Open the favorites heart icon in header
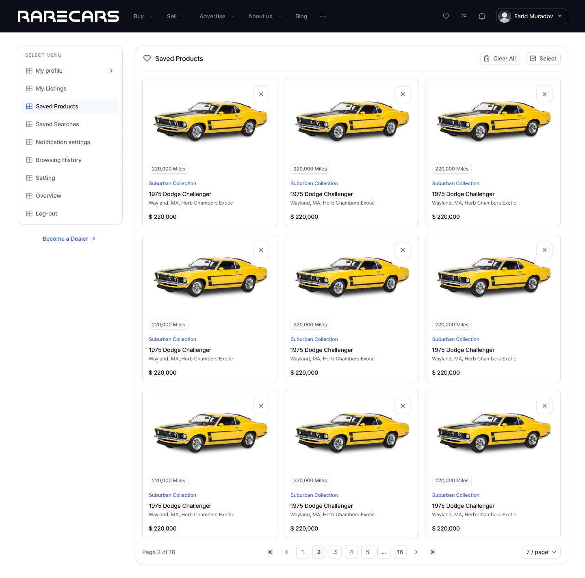This screenshot has height=578, width=585. tap(446, 16)
